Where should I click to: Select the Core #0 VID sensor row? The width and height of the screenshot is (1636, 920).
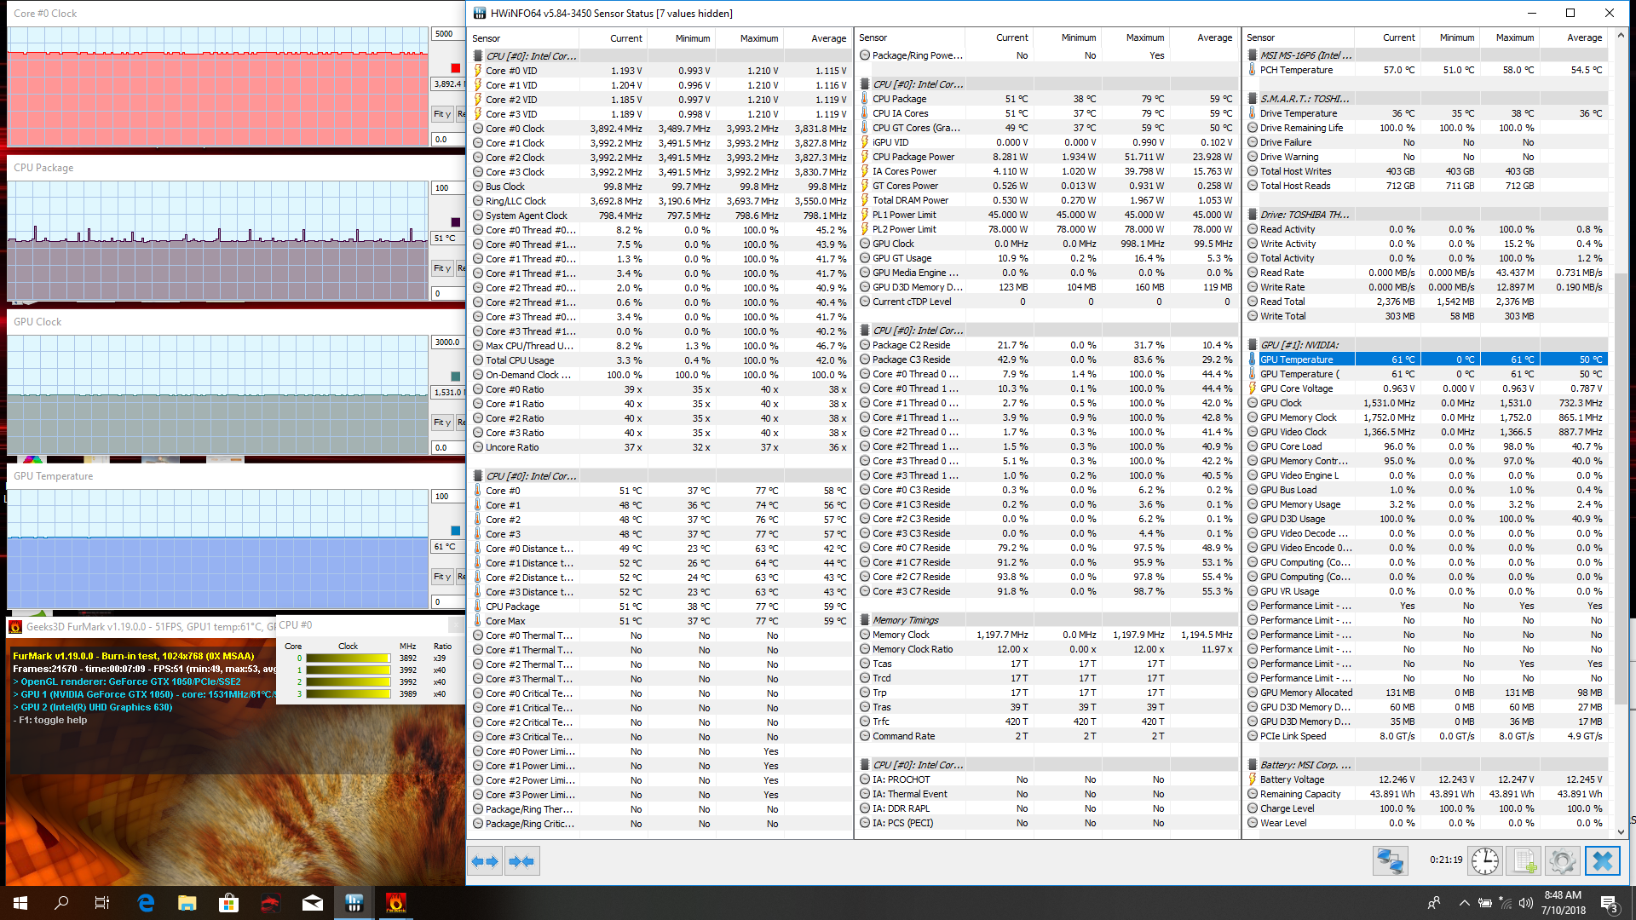point(660,71)
